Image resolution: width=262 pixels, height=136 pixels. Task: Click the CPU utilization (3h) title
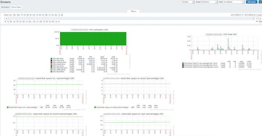[x=99, y=30]
